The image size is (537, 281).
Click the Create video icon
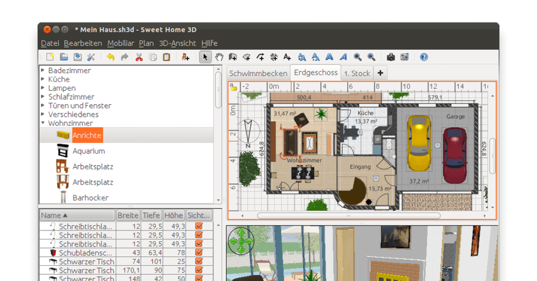pyautogui.click(x=404, y=57)
